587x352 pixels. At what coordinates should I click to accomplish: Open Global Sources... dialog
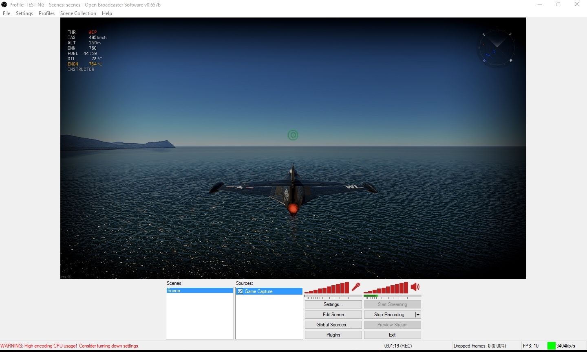click(x=333, y=325)
